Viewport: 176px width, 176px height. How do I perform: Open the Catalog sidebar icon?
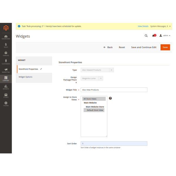click(6, 54)
